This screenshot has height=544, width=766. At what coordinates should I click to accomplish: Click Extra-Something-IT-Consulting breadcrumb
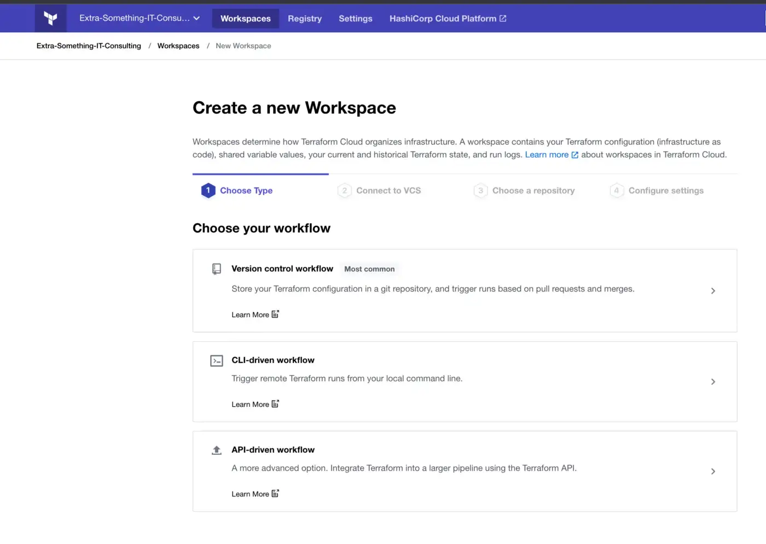tap(89, 46)
